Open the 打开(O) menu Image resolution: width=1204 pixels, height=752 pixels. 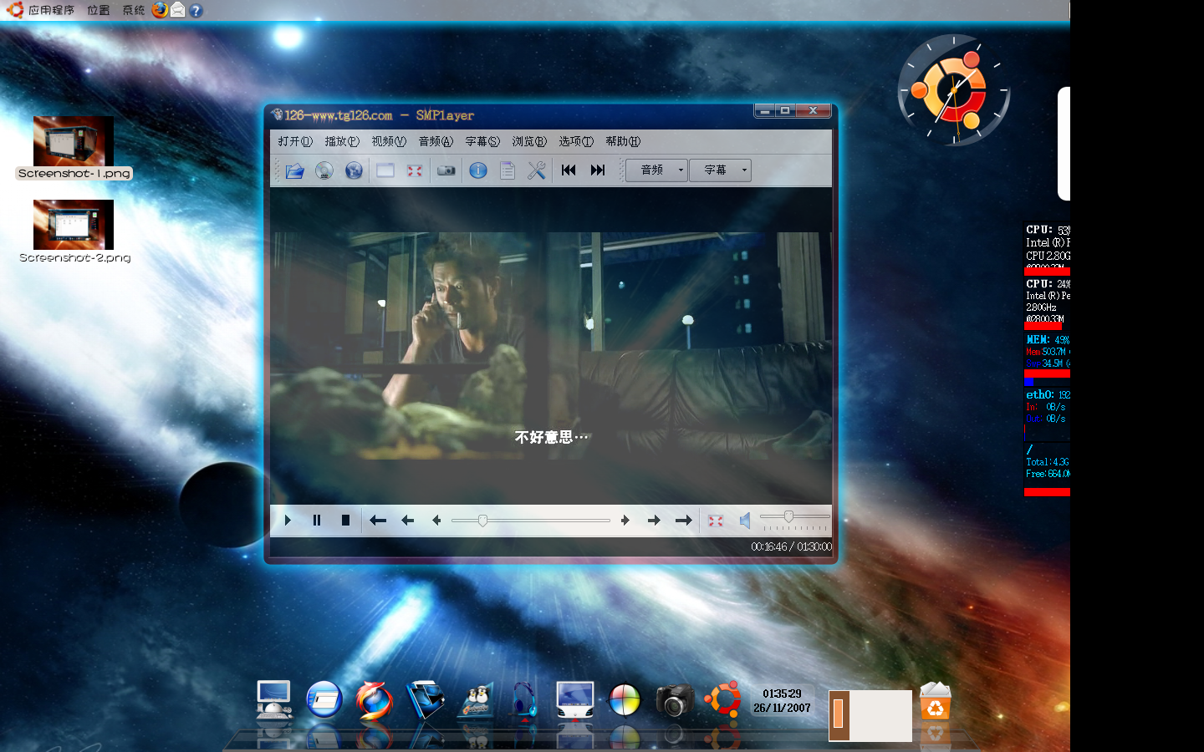(x=295, y=141)
